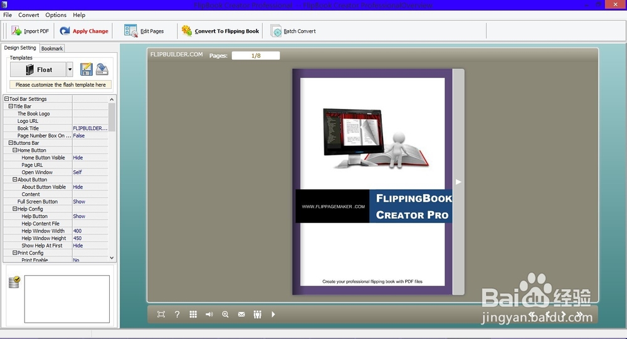
Task: Click Help Window Width value 400
Action: coord(77,231)
